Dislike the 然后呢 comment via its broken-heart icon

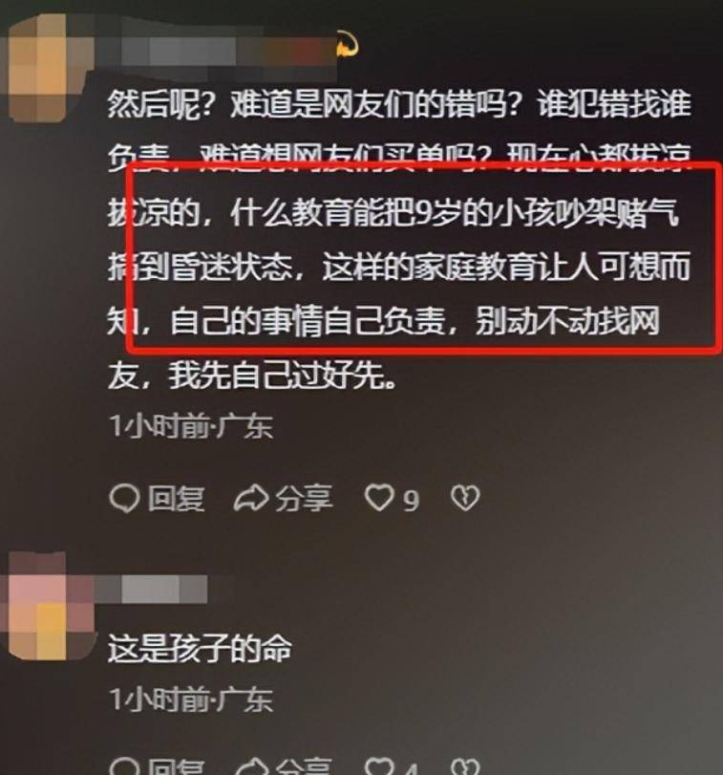465,498
